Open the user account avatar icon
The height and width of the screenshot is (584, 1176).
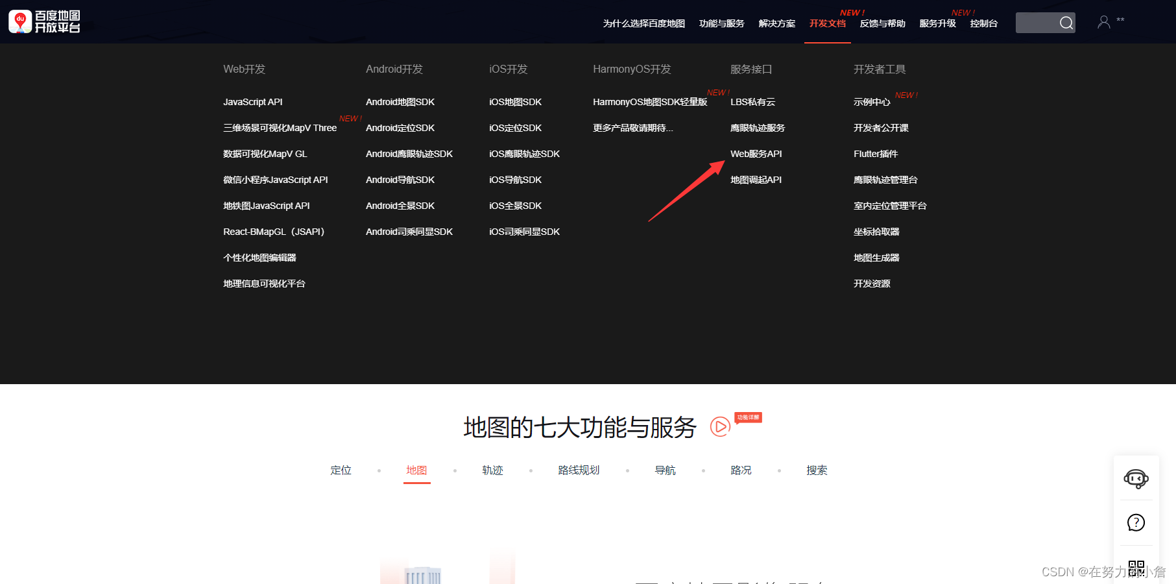(x=1103, y=22)
